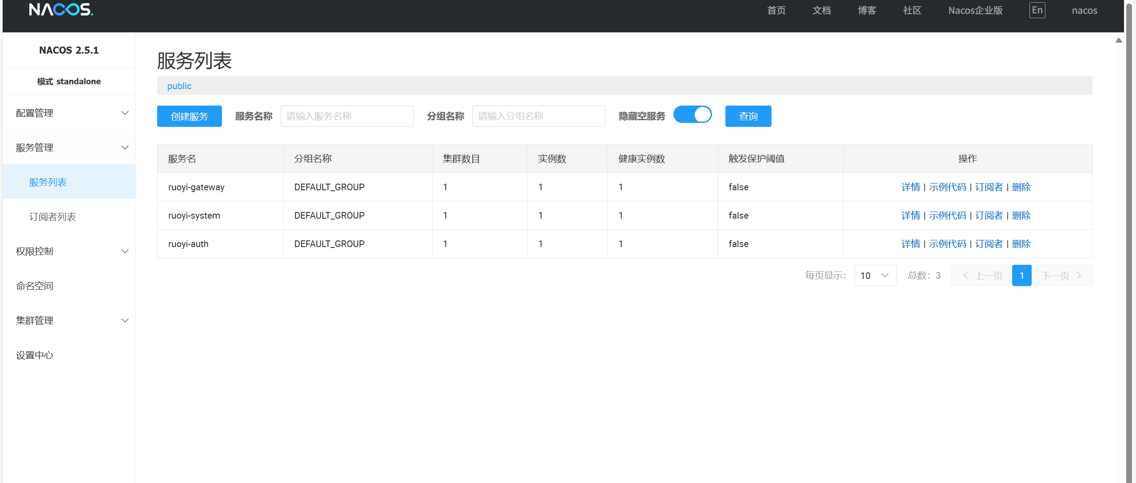Image resolution: width=1136 pixels, height=483 pixels.
Task: Open 详情 for ruoyi-gateway
Action: click(911, 187)
